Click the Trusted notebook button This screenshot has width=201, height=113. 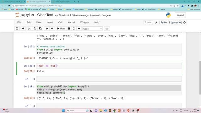[148, 22]
